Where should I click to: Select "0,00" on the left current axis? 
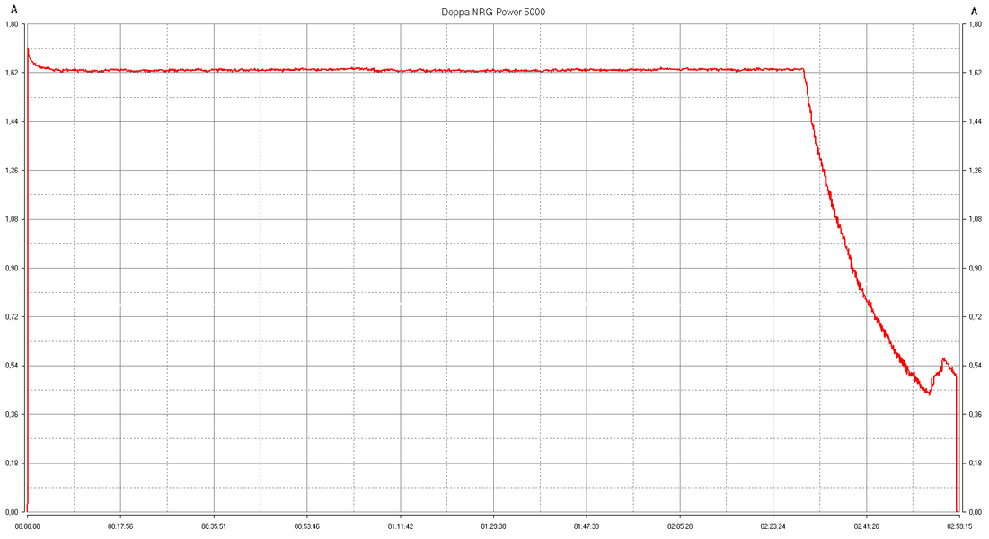pyautogui.click(x=12, y=512)
